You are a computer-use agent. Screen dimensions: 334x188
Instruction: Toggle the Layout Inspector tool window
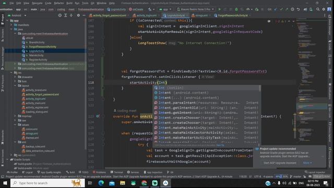[x=315, y=172]
